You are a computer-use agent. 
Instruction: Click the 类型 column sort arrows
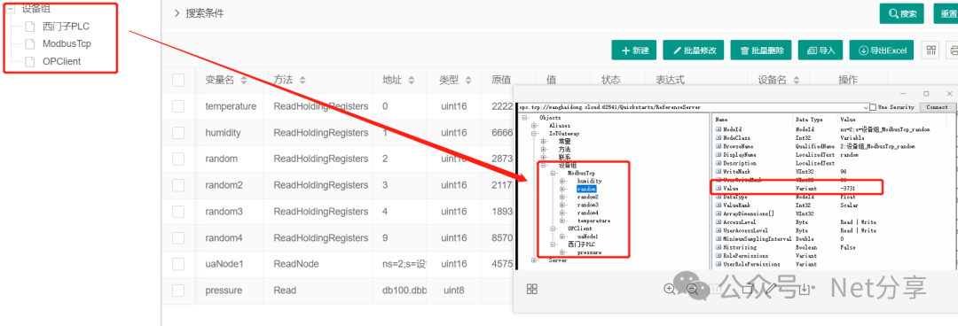(x=468, y=80)
